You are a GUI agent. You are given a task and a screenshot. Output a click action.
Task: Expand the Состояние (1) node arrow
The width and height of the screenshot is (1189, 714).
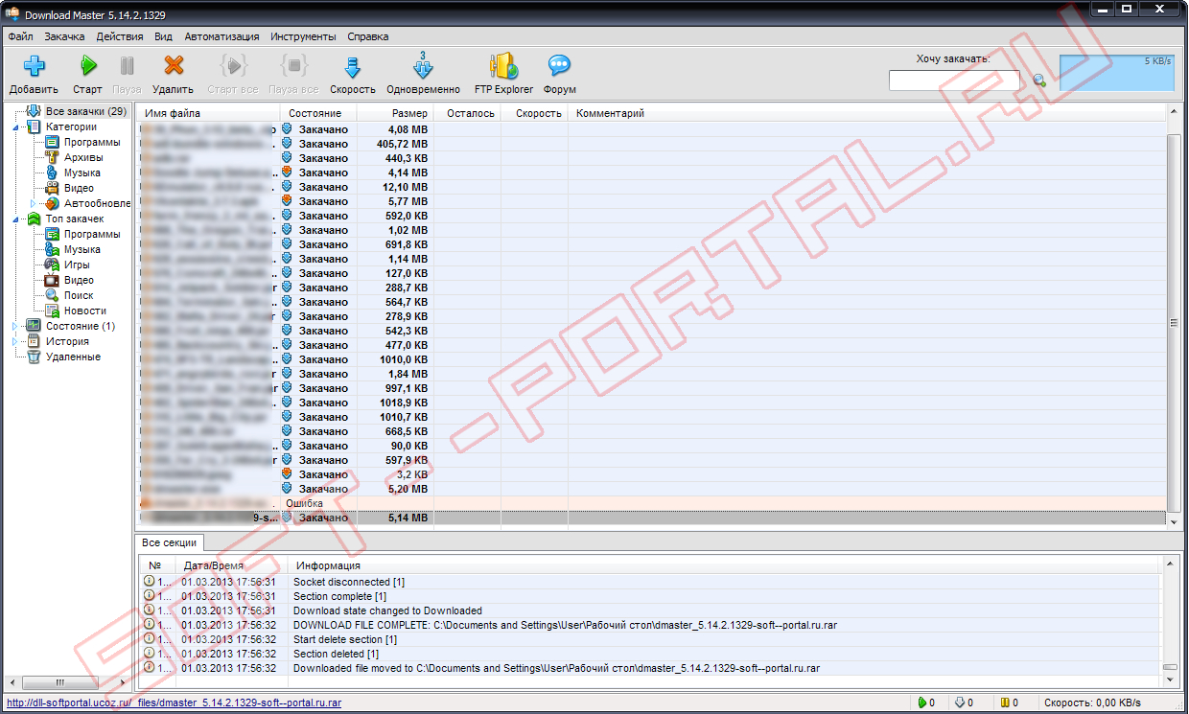pos(13,326)
